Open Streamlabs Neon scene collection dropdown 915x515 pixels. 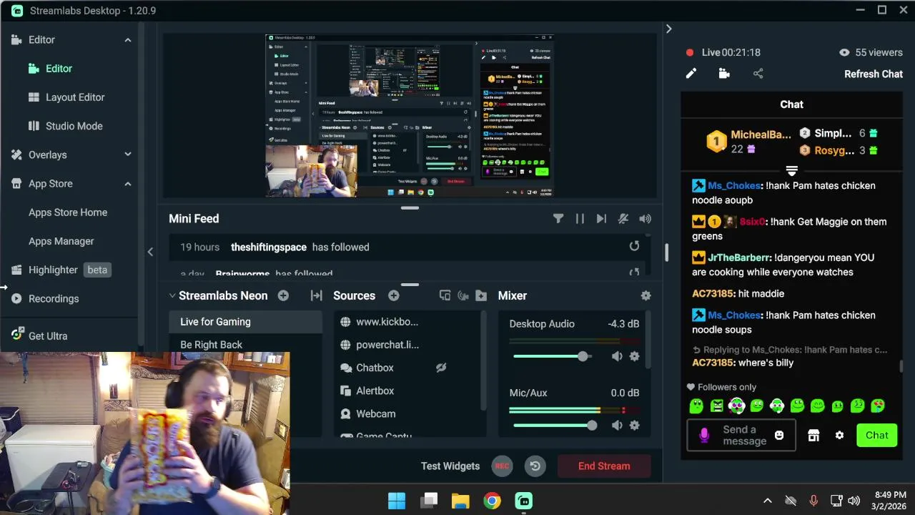click(218, 295)
